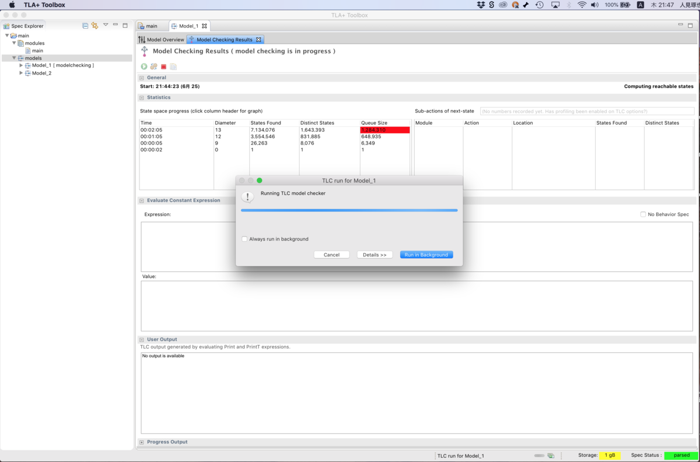
Task: Click the green parsed Spec Status indicator
Action: (x=681, y=456)
